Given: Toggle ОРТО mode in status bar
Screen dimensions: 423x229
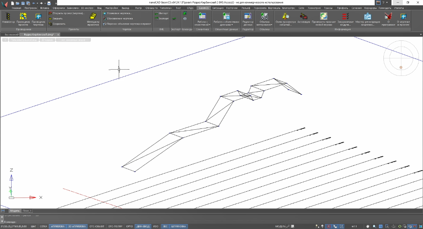Looking at the screenshot, I should (129, 226).
